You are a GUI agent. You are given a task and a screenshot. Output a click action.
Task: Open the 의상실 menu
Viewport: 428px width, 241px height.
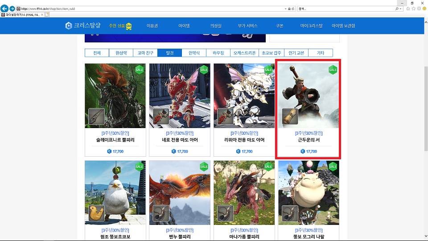216,26
